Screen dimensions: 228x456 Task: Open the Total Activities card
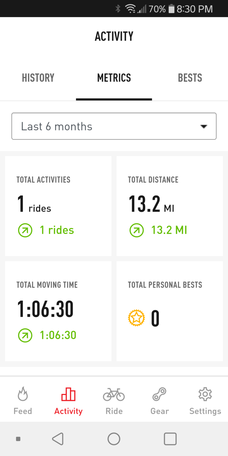[58, 206]
